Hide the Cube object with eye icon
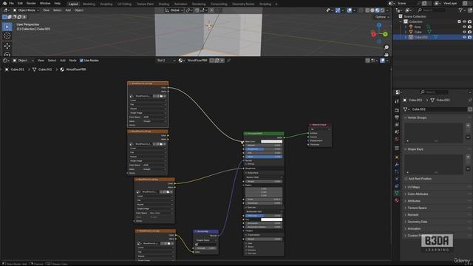Screen dimensions: 473x266 coord(464,32)
